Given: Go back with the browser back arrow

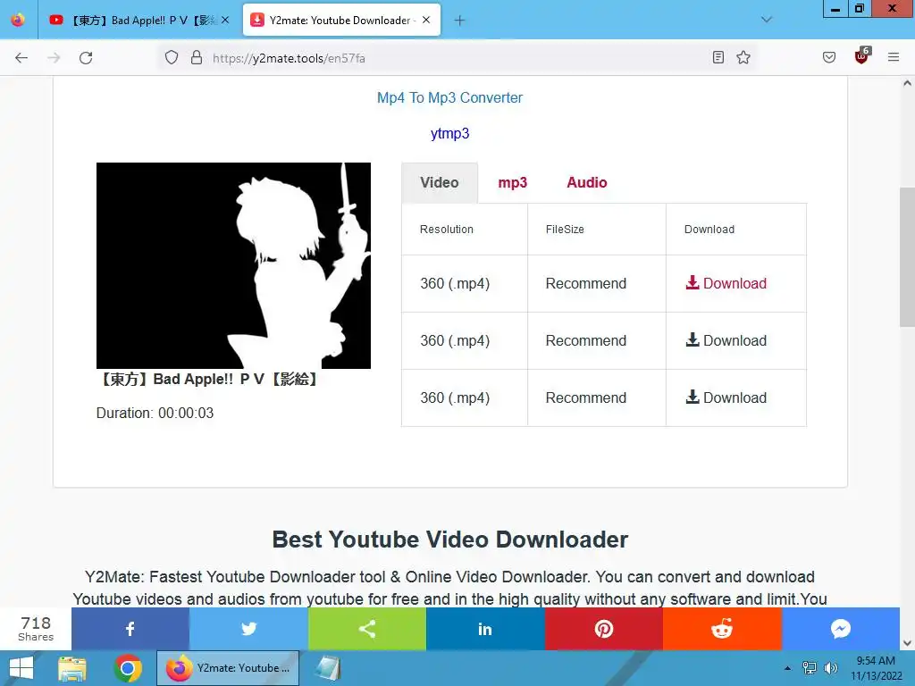Looking at the screenshot, I should click(21, 58).
